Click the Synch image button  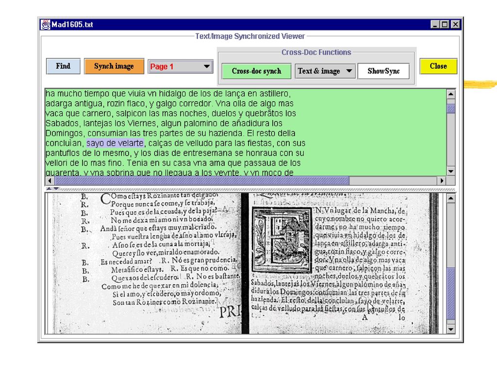pos(114,66)
